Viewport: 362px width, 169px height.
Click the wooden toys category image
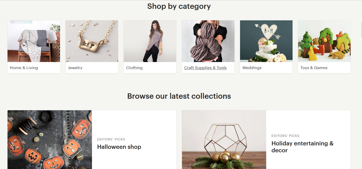tap(324, 41)
